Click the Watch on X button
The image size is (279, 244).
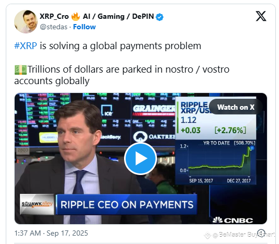tap(236, 107)
